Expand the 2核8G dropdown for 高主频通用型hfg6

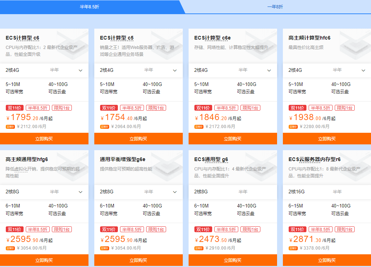pos(44,192)
